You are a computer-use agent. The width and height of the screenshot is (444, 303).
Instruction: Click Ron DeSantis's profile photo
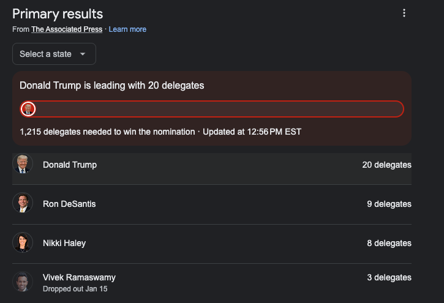click(23, 204)
